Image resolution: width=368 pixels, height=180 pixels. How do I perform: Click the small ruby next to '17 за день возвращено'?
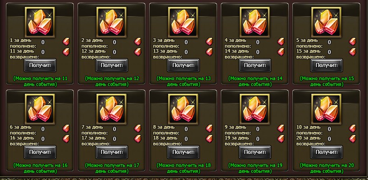click(137, 139)
